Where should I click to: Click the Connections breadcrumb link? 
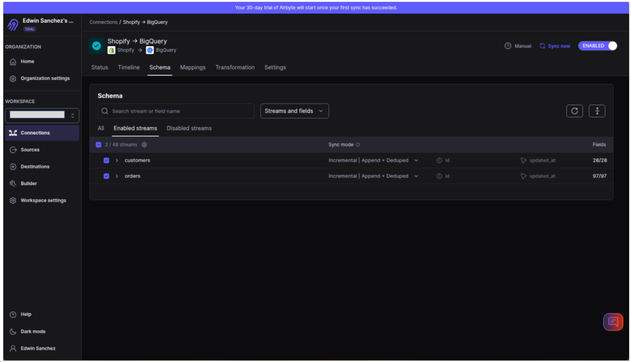(104, 22)
